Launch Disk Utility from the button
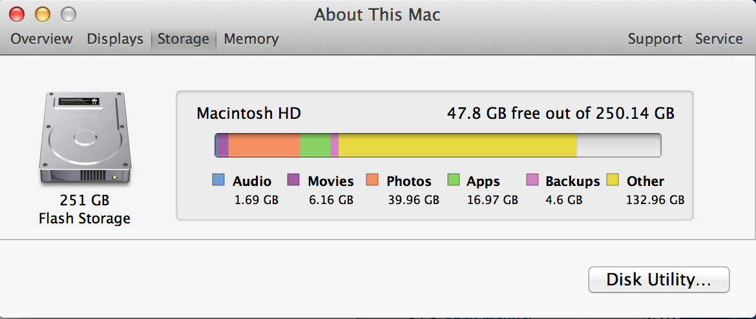This screenshot has width=756, height=319. click(x=658, y=280)
